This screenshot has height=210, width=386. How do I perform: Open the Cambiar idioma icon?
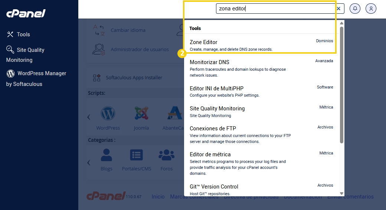pos(99,30)
